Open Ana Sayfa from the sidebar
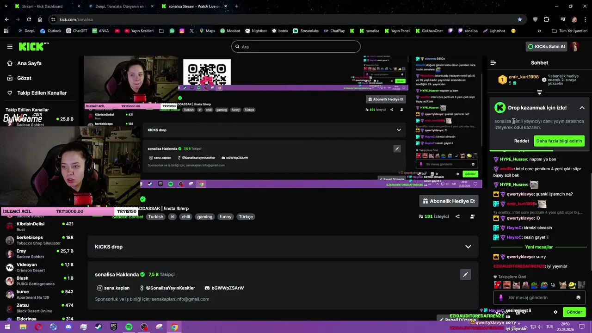Image resolution: width=592 pixels, height=333 pixels. point(29,63)
